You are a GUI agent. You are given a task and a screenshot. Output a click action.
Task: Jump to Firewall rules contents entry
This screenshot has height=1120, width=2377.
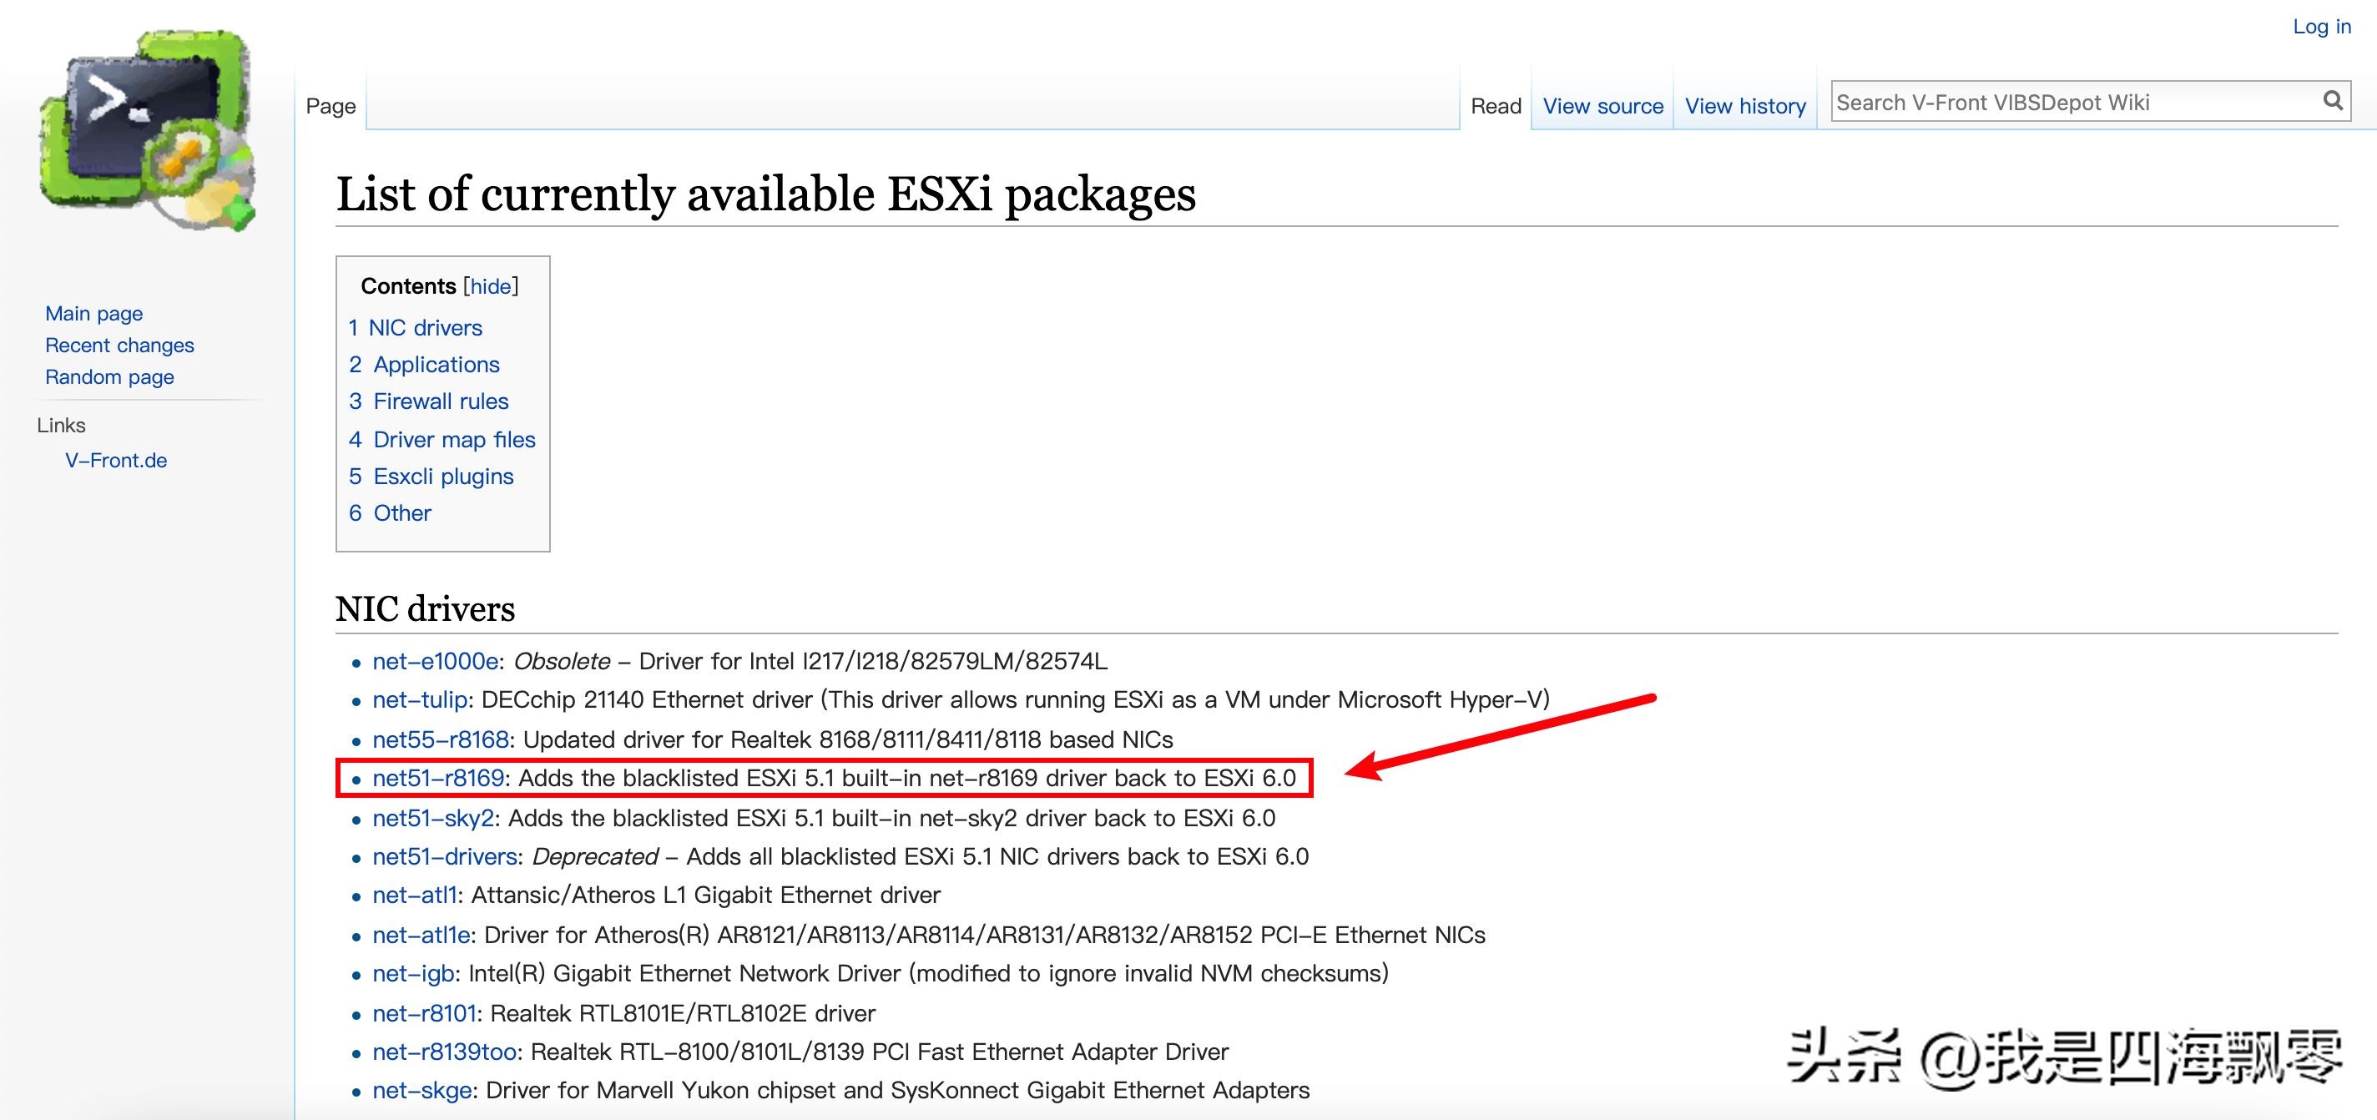tap(440, 402)
